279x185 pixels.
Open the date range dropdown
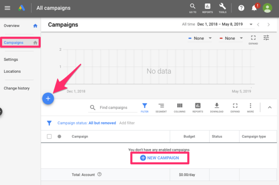point(225,25)
